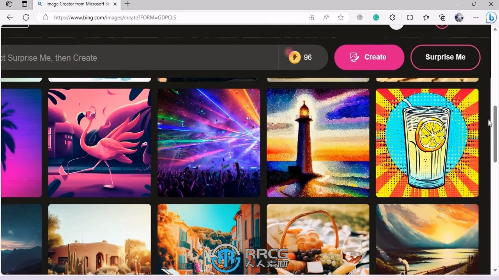
Task: Click the boost count 96
Action: point(308,58)
